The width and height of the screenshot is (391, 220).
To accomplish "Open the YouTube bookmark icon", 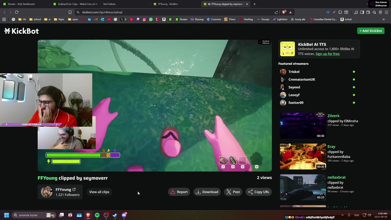I will (x=109, y=19).
